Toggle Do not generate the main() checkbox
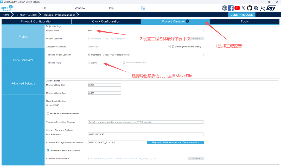 pos(173,47)
